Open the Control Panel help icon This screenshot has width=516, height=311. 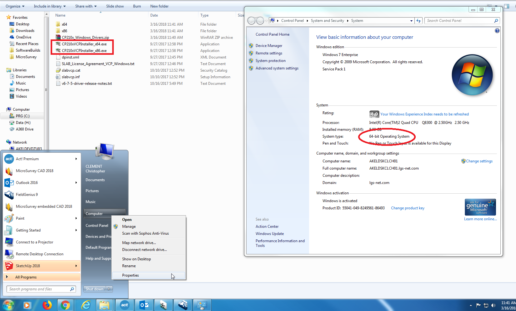pyautogui.click(x=497, y=31)
